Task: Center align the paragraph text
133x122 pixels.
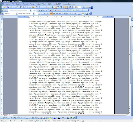Action: coord(54,14)
